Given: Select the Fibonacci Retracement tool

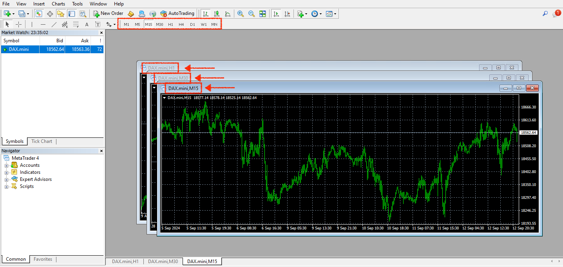Looking at the screenshot, I should pyautogui.click(x=76, y=24).
